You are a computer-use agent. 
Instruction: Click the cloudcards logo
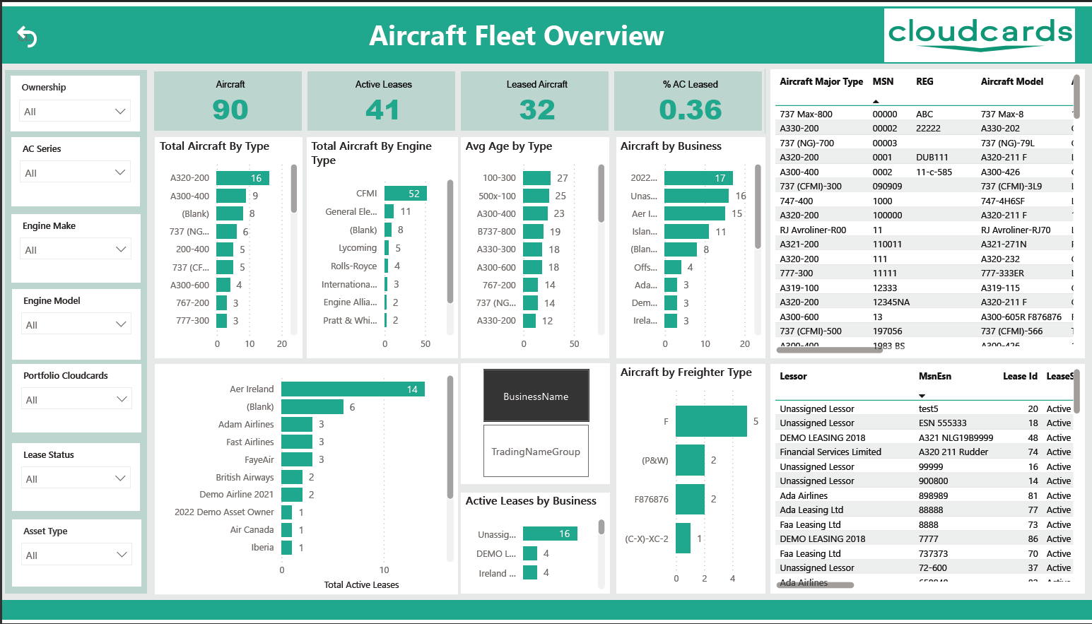tap(980, 35)
